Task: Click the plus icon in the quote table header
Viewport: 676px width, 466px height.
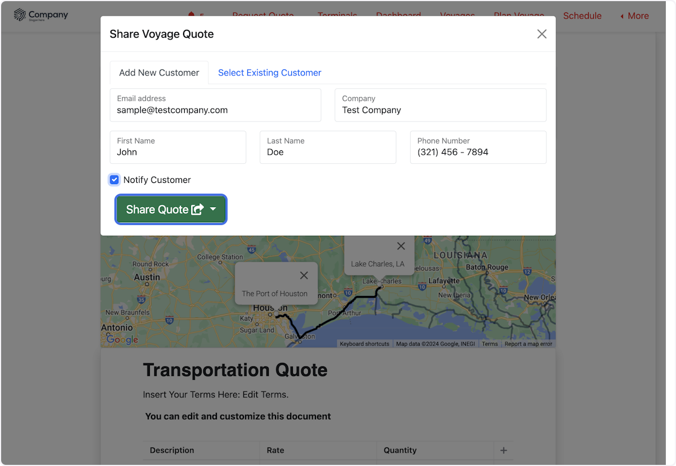Action: tap(504, 450)
